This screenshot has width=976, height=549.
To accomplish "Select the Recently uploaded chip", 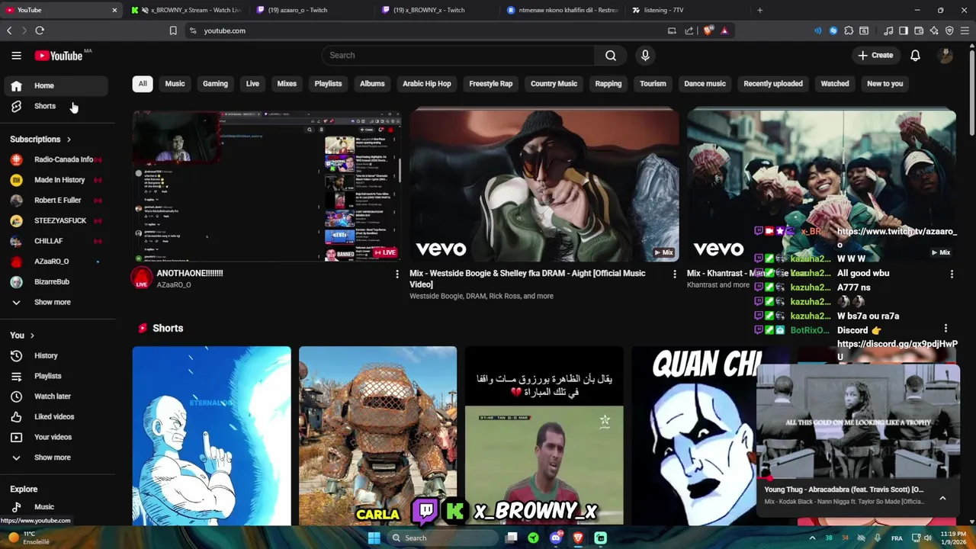I will point(772,84).
